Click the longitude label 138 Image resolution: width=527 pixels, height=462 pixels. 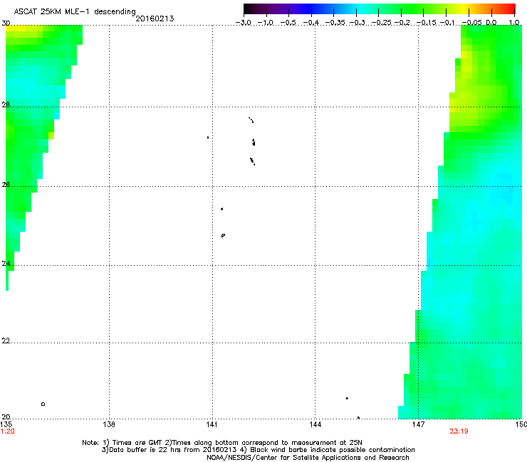(x=109, y=424)
